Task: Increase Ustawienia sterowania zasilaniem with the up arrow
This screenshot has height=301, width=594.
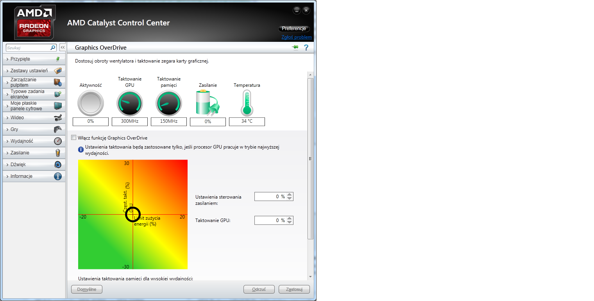Action: coord(289,195)
